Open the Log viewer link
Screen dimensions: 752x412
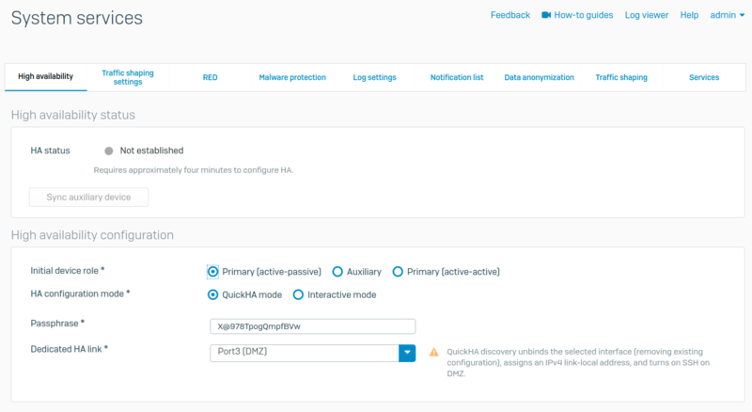[x=647, y=15]
